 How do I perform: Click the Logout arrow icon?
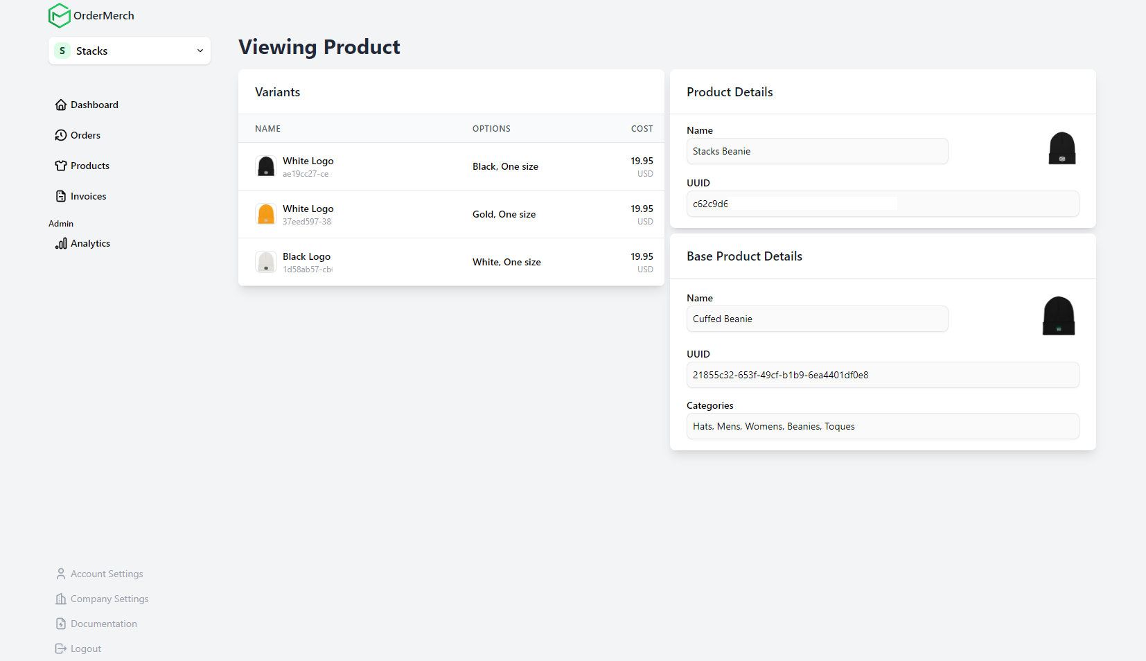pyautogui.click(x=61, y=649)
